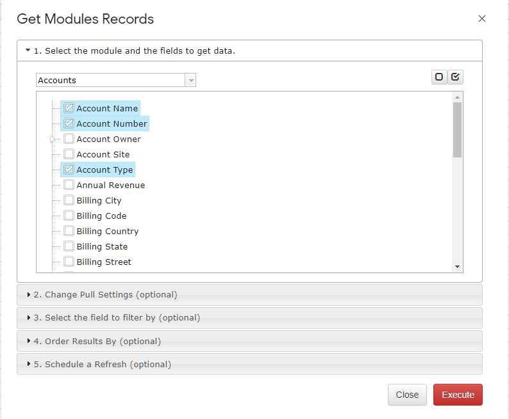
Task: Uncheck the Account Name checkbox
Action: pyautogui.click(x=69, y=108)
